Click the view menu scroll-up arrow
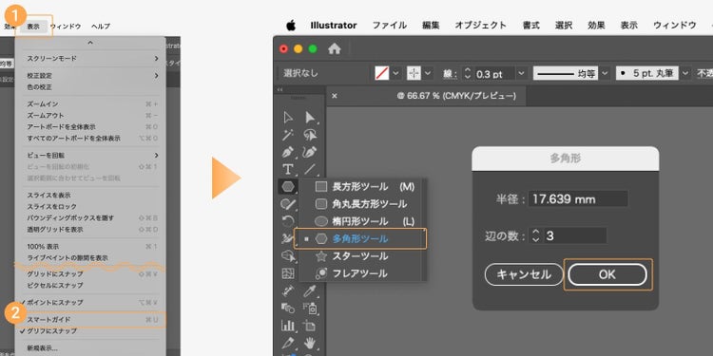Screen dimensions: 713x356 pos(90,43)
